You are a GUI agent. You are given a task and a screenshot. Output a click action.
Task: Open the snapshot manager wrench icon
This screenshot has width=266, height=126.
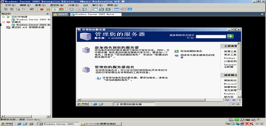pyautogui.click(x=85, y=9)
